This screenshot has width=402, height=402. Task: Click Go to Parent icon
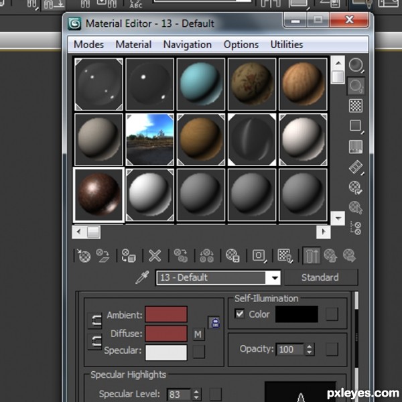[330, 256]
